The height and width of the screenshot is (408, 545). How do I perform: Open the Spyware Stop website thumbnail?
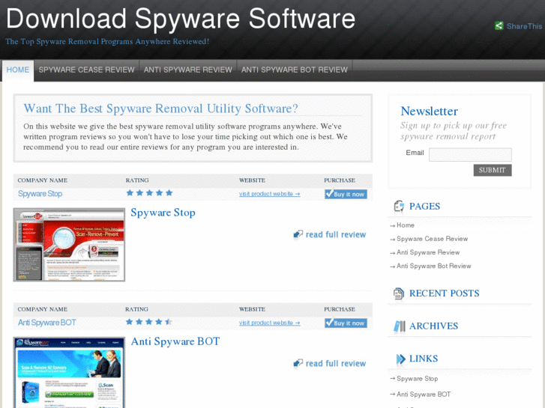coord(69,245)
